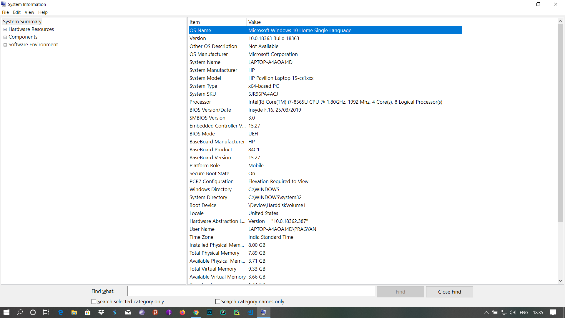Screen dimensions: 565x318
Task: Open the Edit menu
Action: 17,12
